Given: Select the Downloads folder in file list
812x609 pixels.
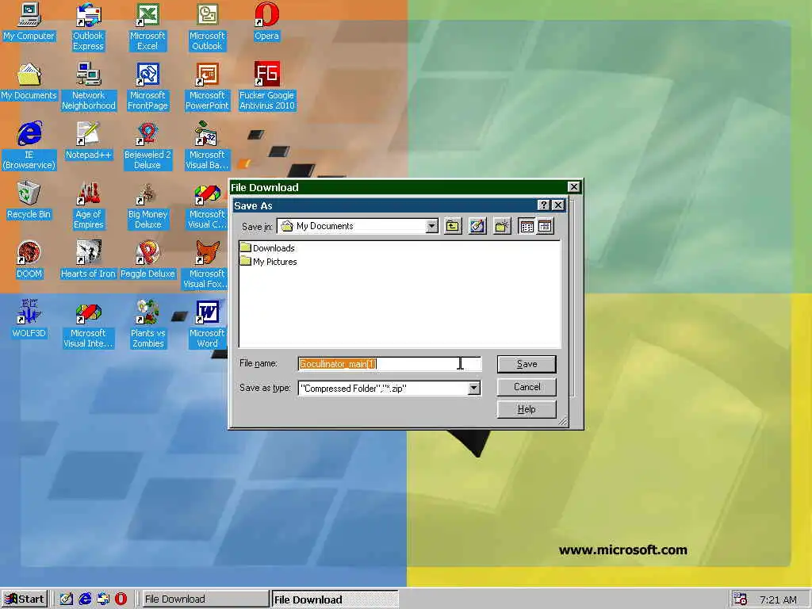Looking at the screenshot, I should coord(268,248).
